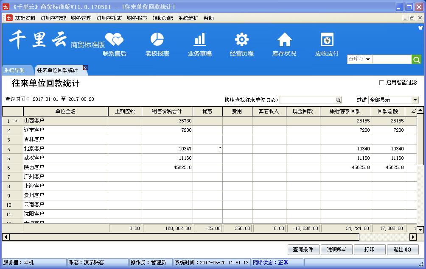Click the green search magnifier button

click(x=417, y=60)
